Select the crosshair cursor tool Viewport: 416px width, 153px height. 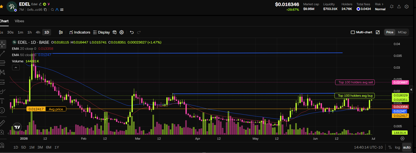point(2,44)
